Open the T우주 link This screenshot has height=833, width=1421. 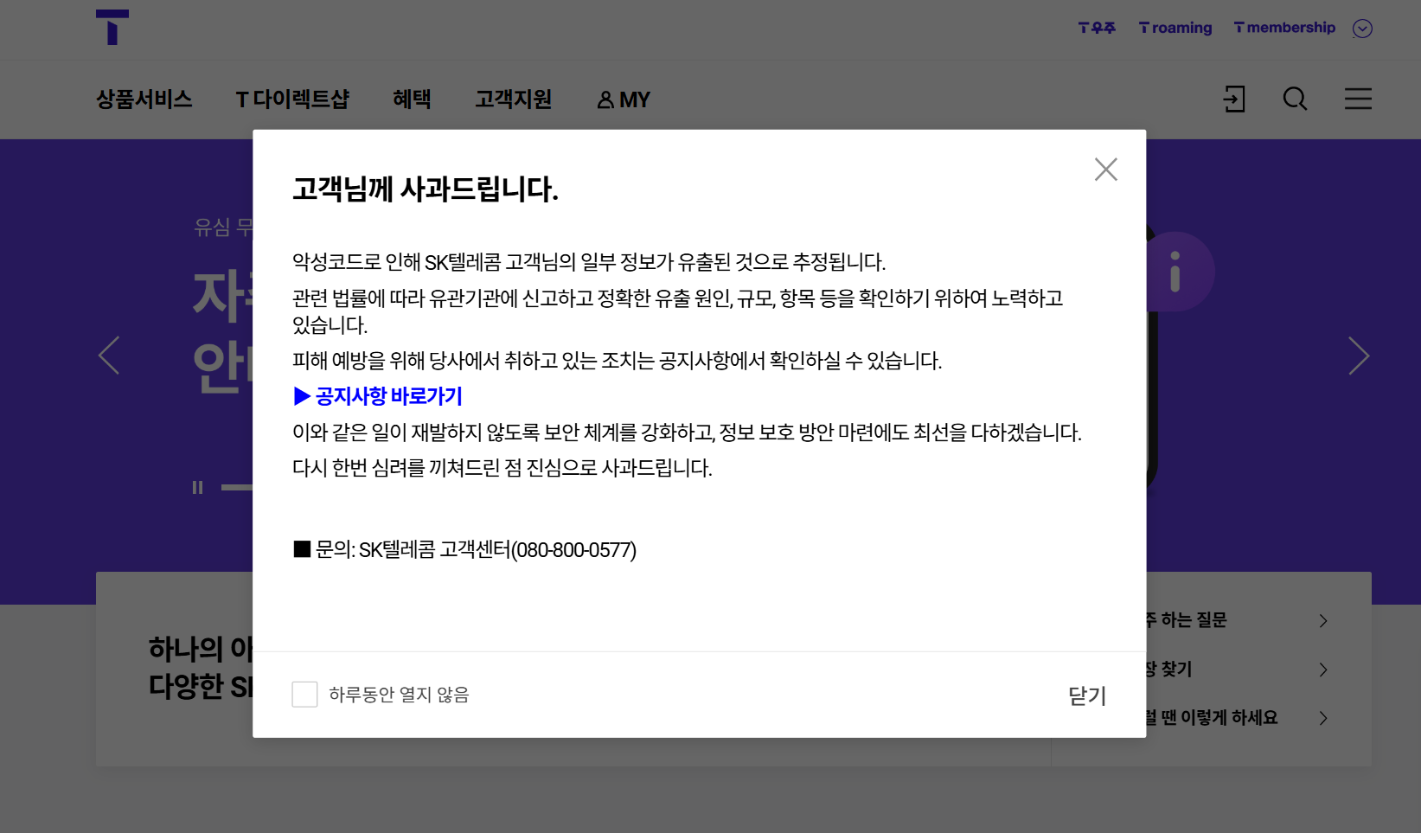(x=1097, y=28)
